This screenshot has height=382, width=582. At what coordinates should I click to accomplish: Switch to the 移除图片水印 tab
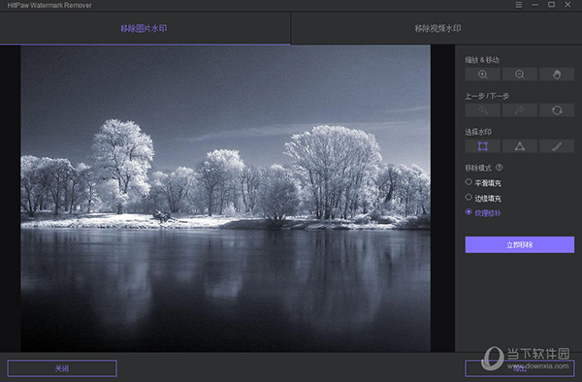click(x=145, y=28)
